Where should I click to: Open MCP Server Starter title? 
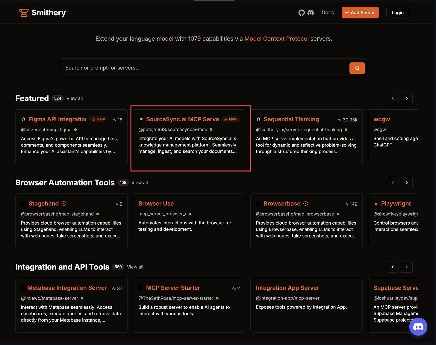[x=173, y=288]
